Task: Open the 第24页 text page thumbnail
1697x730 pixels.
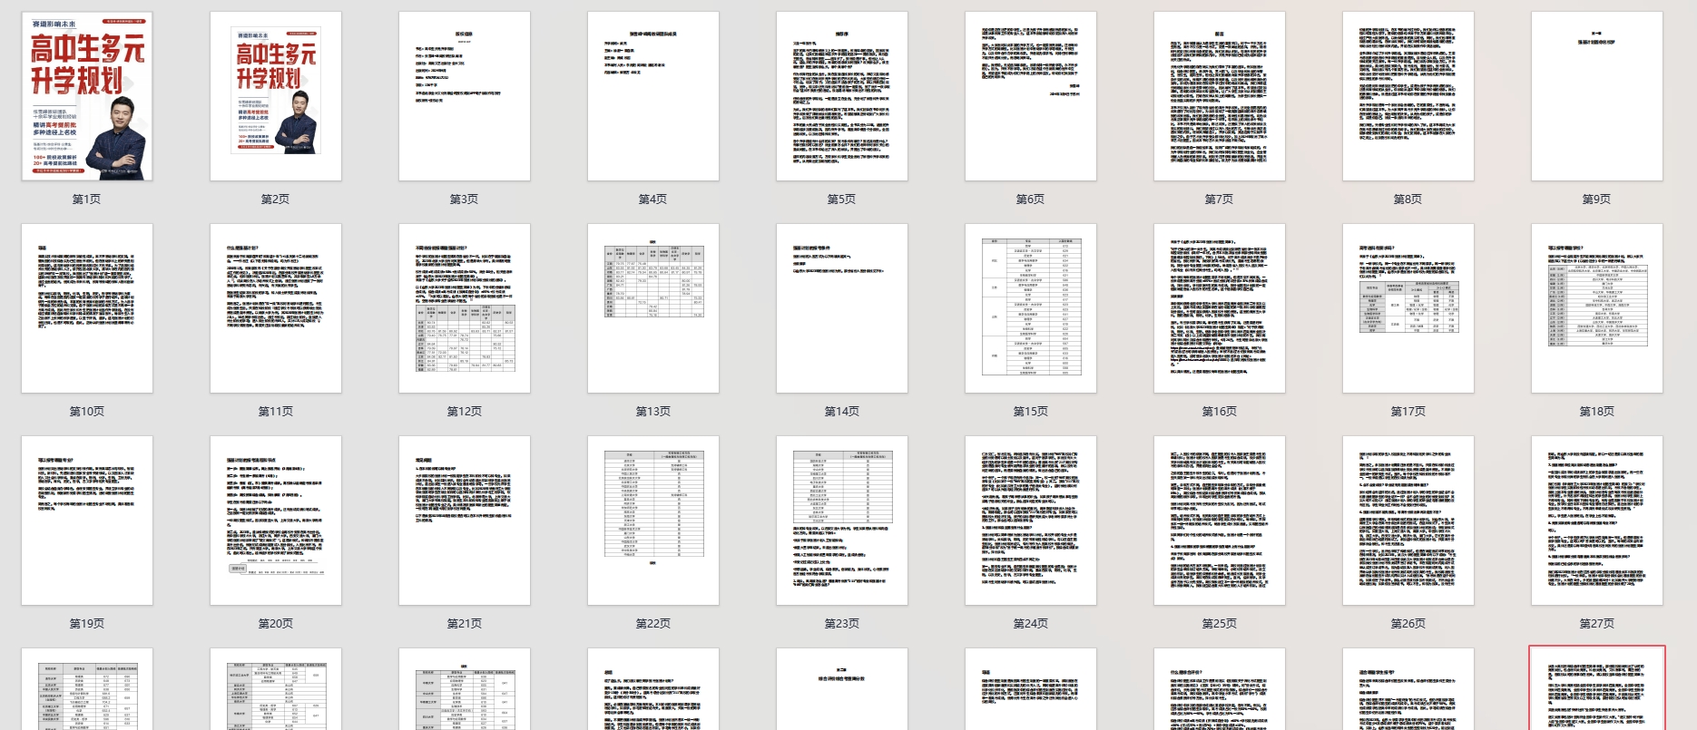Action: [x=1031, y=521]
